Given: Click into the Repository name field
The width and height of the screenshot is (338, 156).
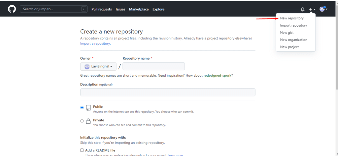Looking at the screenshot, I should coord(153,66).
